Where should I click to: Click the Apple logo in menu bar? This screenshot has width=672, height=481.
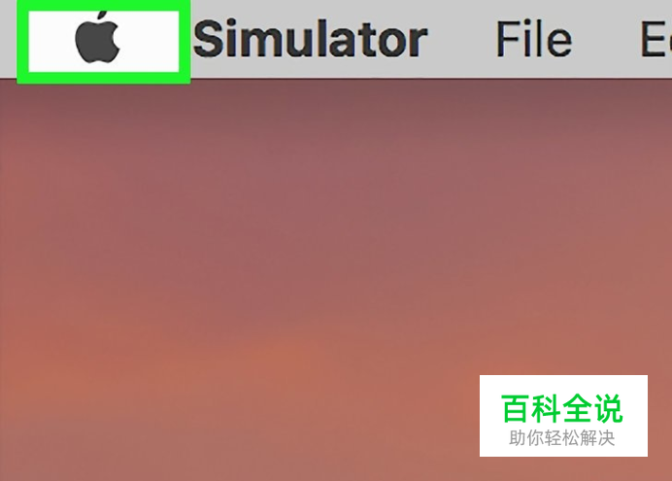point(98,38)
